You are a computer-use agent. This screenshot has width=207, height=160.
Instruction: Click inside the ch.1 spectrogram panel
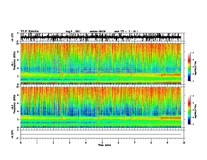tap(101, 64)
